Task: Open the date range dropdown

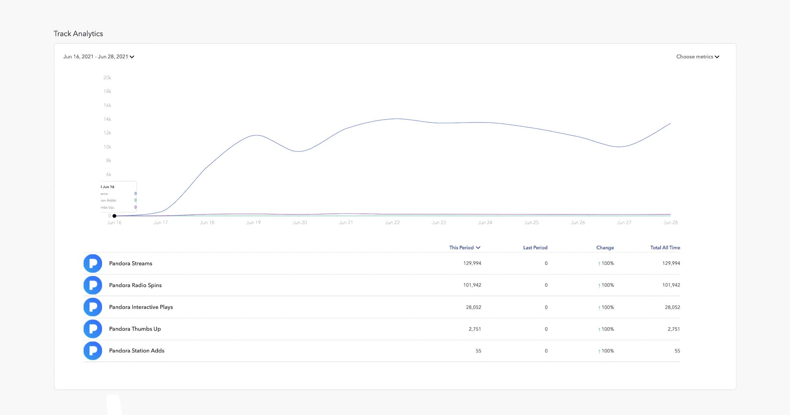Action: click(x=99, y=57)
